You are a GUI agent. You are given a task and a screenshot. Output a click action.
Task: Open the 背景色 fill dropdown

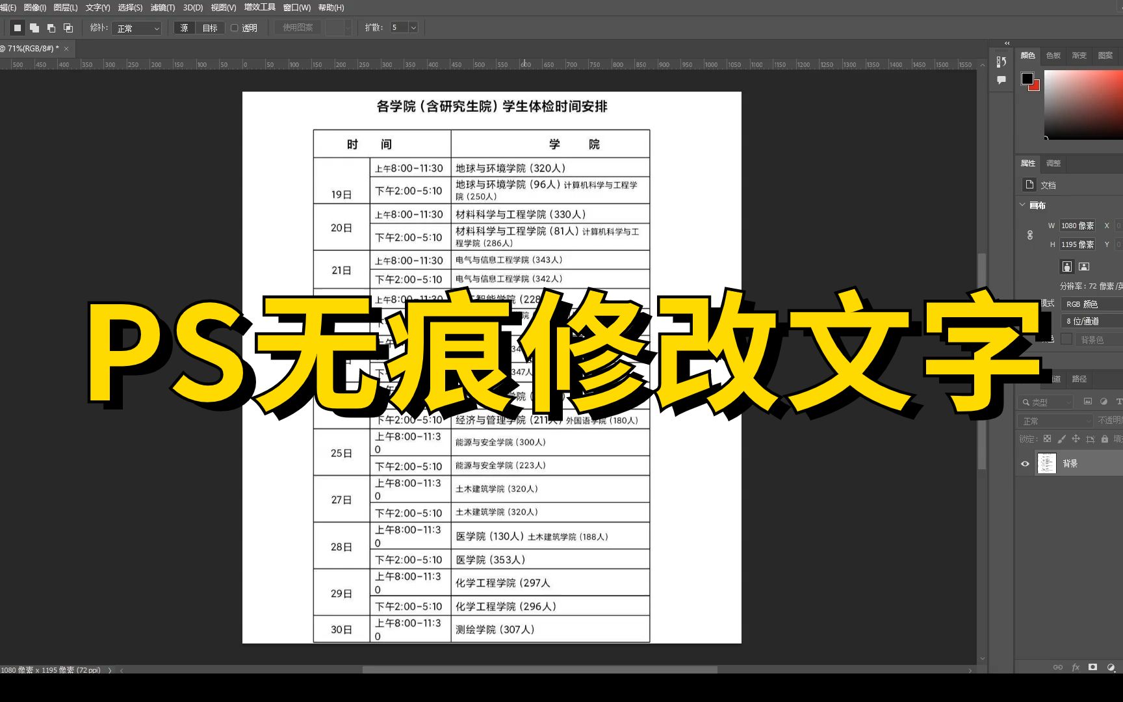(1100, 339)
